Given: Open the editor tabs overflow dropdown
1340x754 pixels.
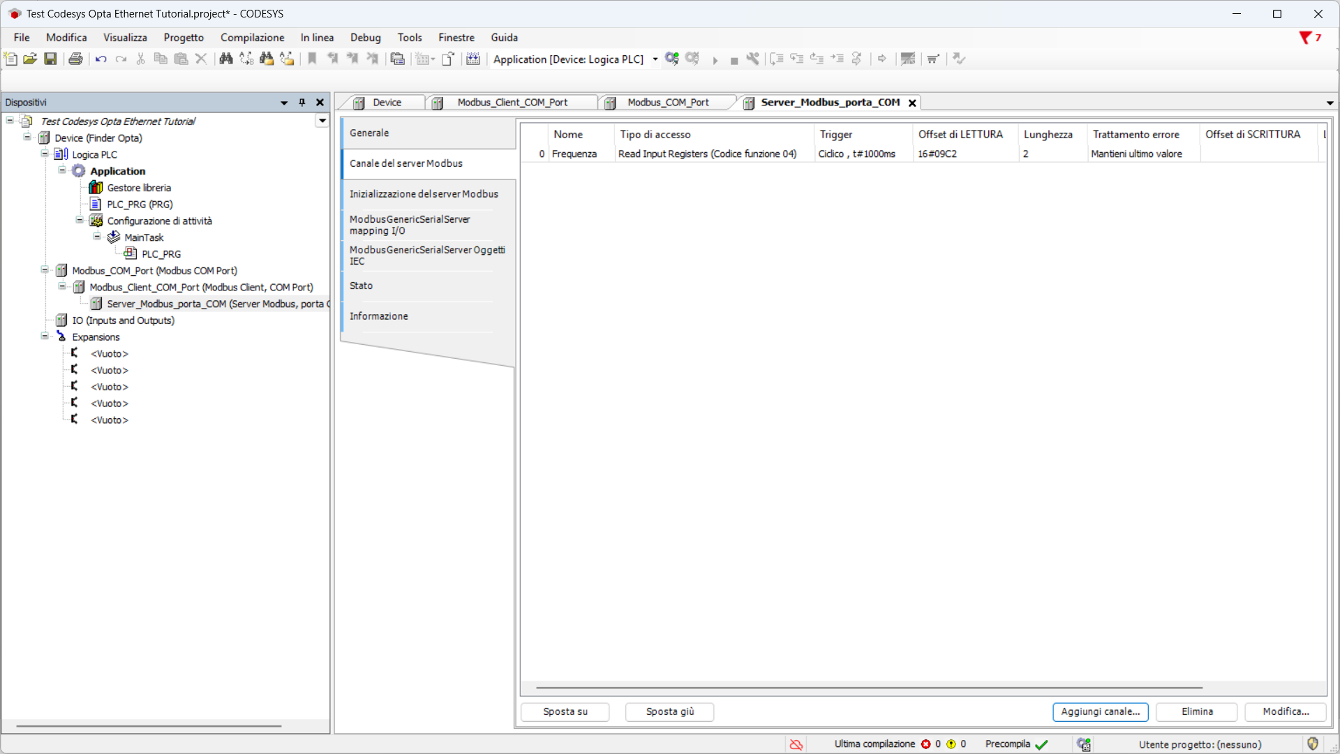Looking at the screenshot, I should (x=1330, y=103).
